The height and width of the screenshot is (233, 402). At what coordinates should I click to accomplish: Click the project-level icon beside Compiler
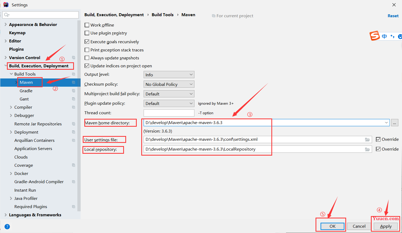point(74,107)
